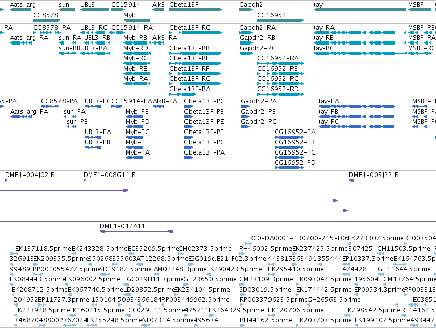Click transcript sun-RA
The width and height of the screenshot is (436, 328).
(x=70, y=38)
